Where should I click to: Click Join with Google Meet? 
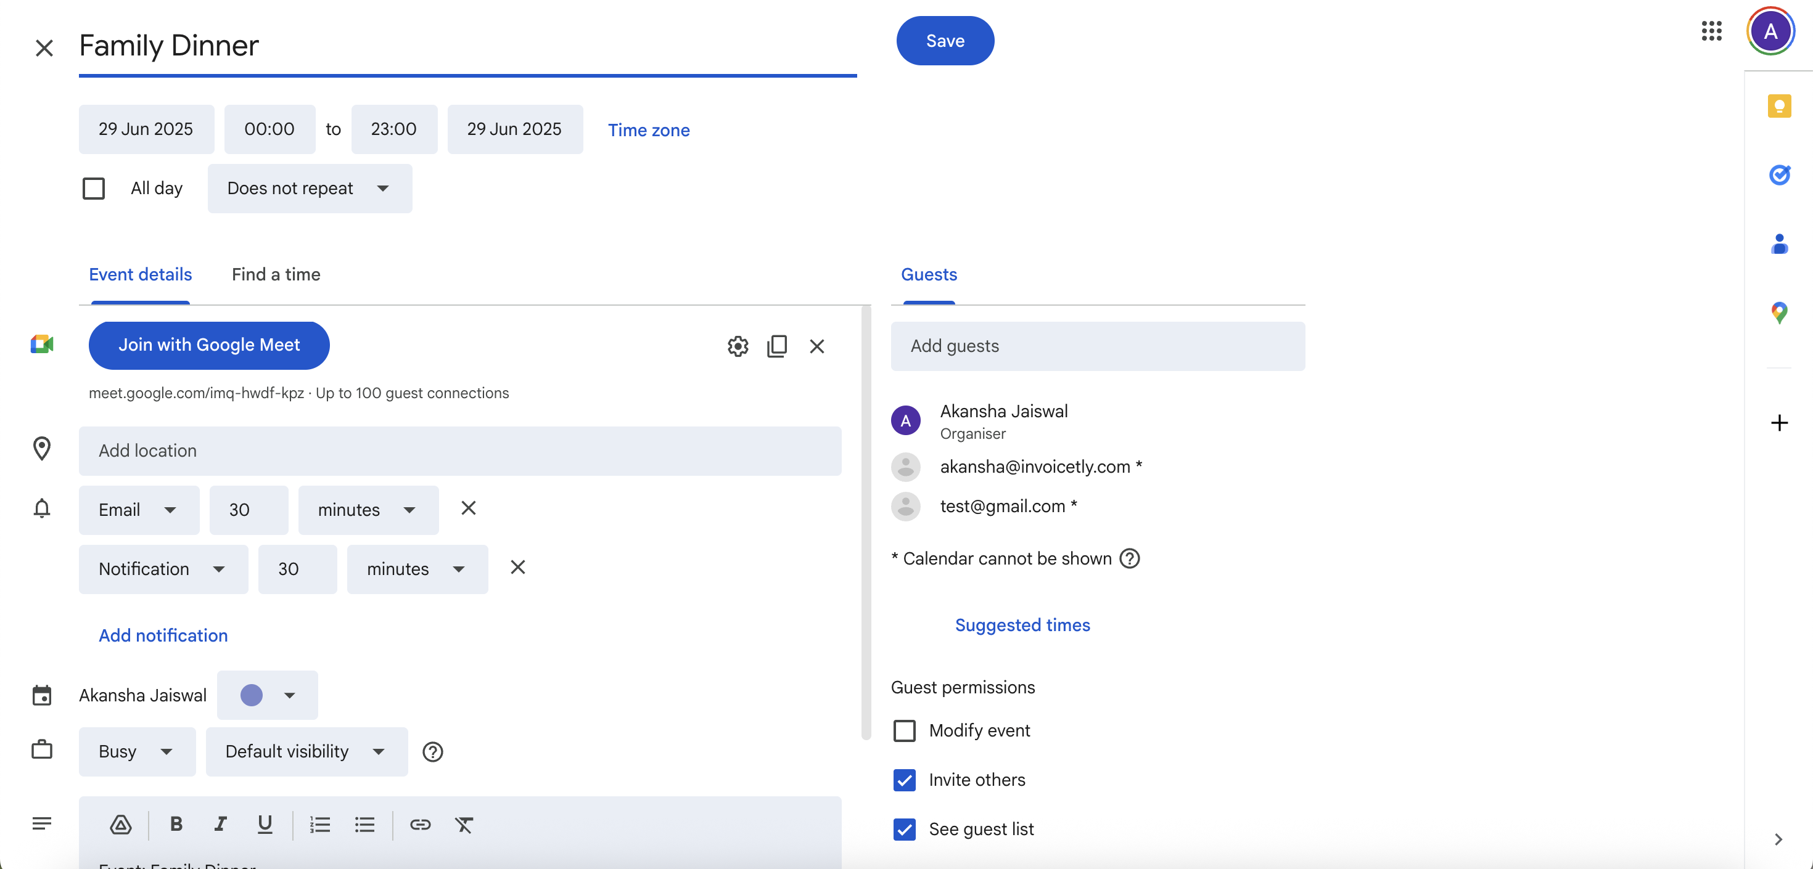[209, 345]
